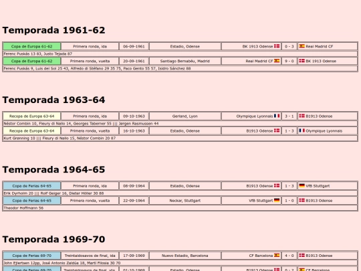Click the '3 - 1' score cell
The image size is (361, 271).
click(289, 116)
